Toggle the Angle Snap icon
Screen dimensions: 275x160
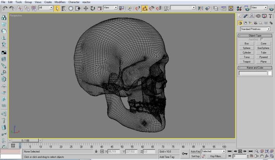coord(145,8)
